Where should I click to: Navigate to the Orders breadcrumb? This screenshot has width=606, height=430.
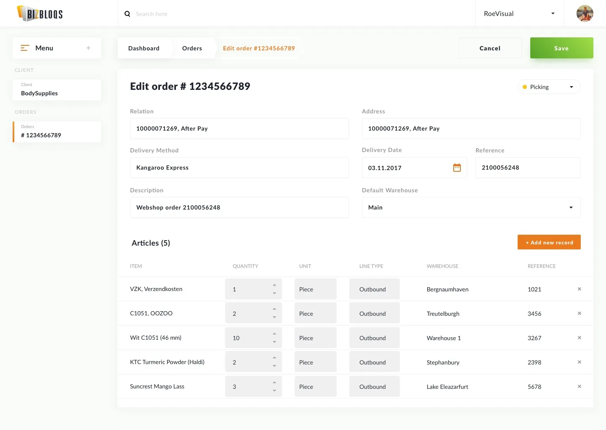coord(192,48)
